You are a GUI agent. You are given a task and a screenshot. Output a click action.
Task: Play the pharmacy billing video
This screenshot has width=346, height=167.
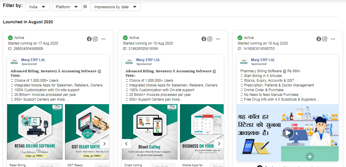tap(288, 133)
